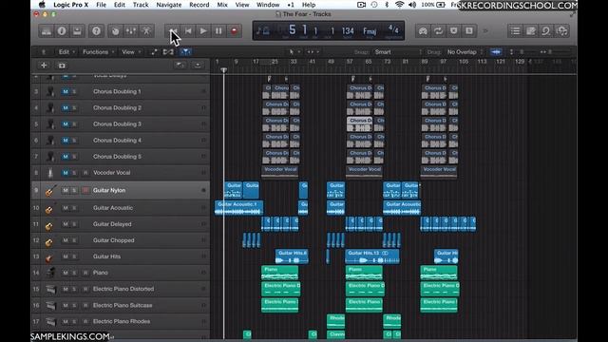Toggle the blue Catch playhead button
This screenshot has width=608, height=342.
pos(186,51)
